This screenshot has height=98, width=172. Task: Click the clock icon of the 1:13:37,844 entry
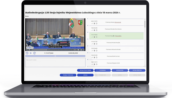click(x=96, y=37)
